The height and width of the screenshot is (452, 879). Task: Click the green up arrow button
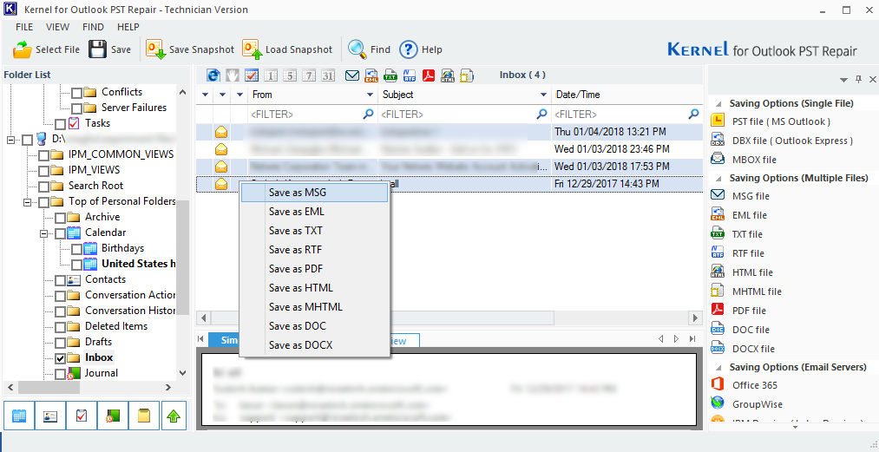click(x=174, y=416)
